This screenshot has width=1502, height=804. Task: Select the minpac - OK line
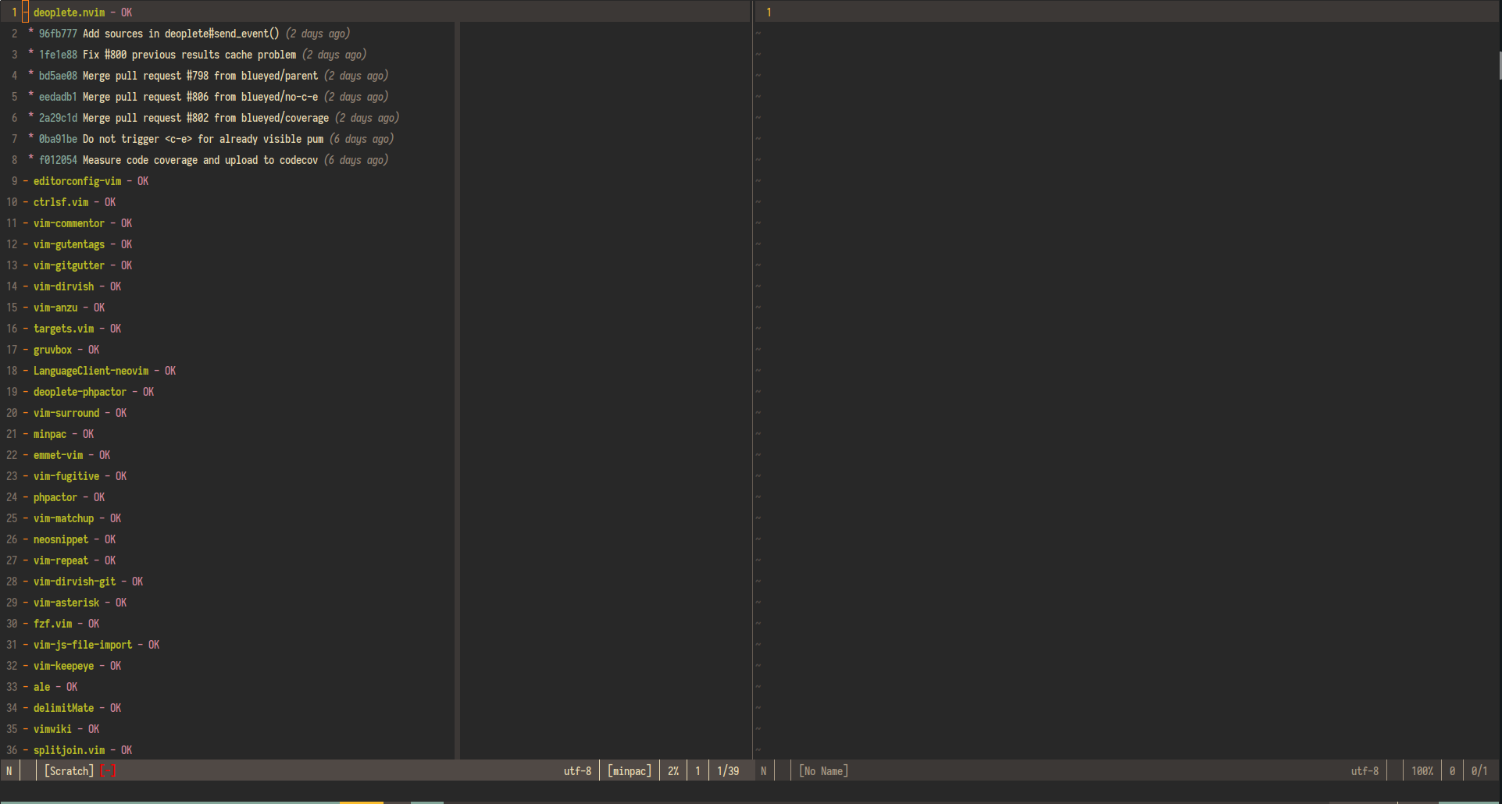coord(59,434)
